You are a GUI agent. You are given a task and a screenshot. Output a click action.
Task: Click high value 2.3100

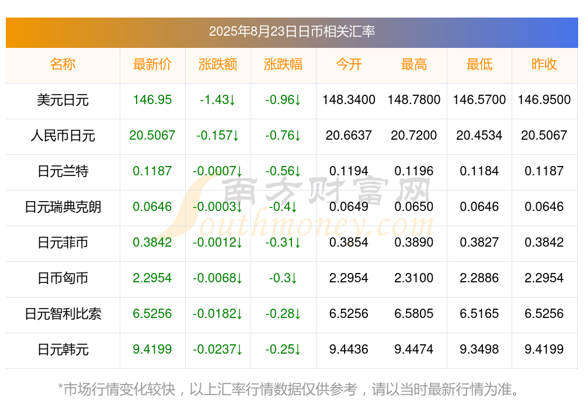[414, 278]
